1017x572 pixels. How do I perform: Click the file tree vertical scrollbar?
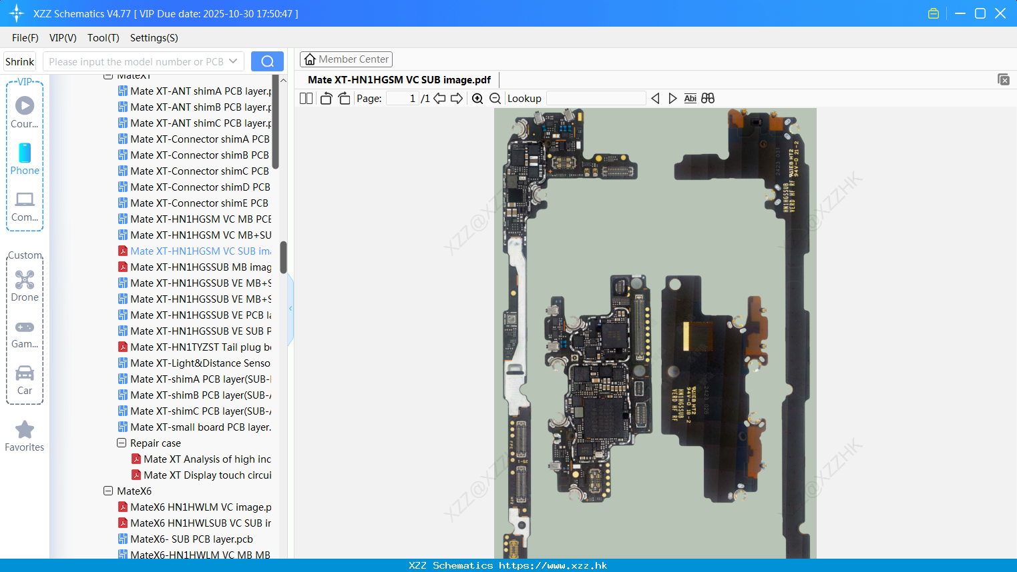[283, 257]
